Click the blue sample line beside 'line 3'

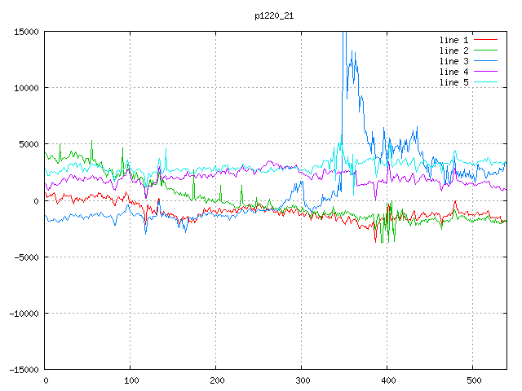tap(485, 61)
